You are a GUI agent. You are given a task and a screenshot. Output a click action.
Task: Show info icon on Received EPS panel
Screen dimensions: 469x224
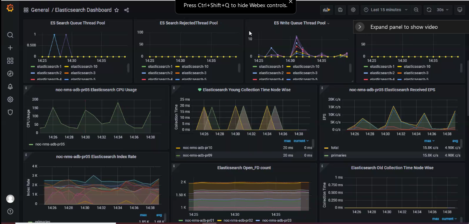pos(322,88)
